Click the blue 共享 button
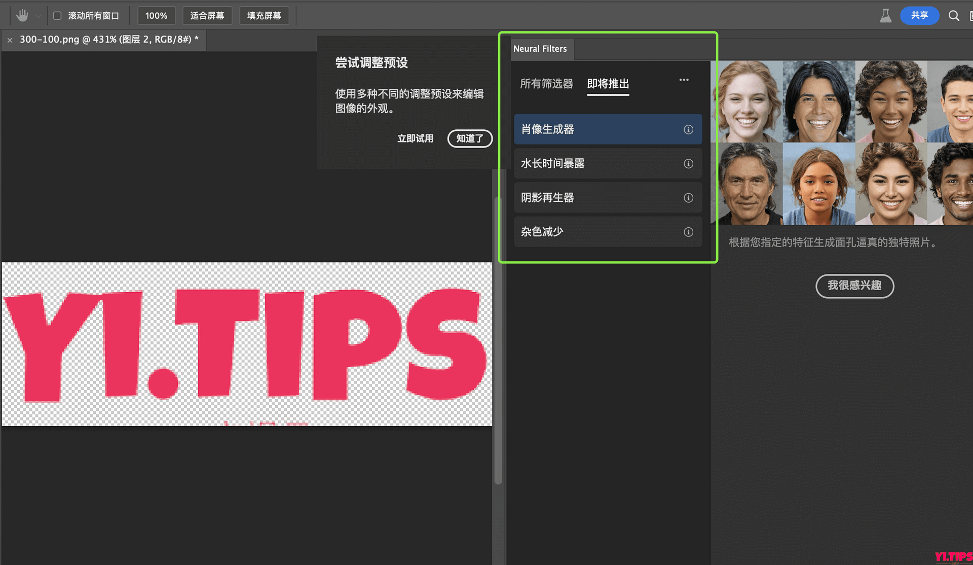Image resolution: width=973 pixels, height=565 pixels. pos(919,15)
